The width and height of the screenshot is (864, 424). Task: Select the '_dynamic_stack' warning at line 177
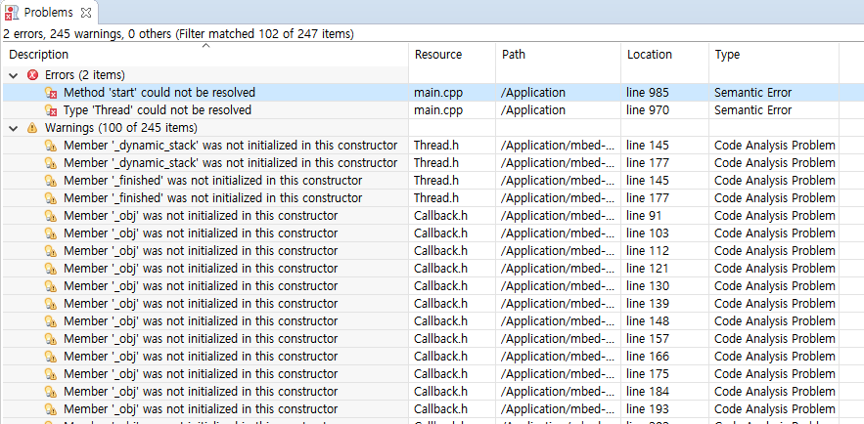click(x=230, y=163)
